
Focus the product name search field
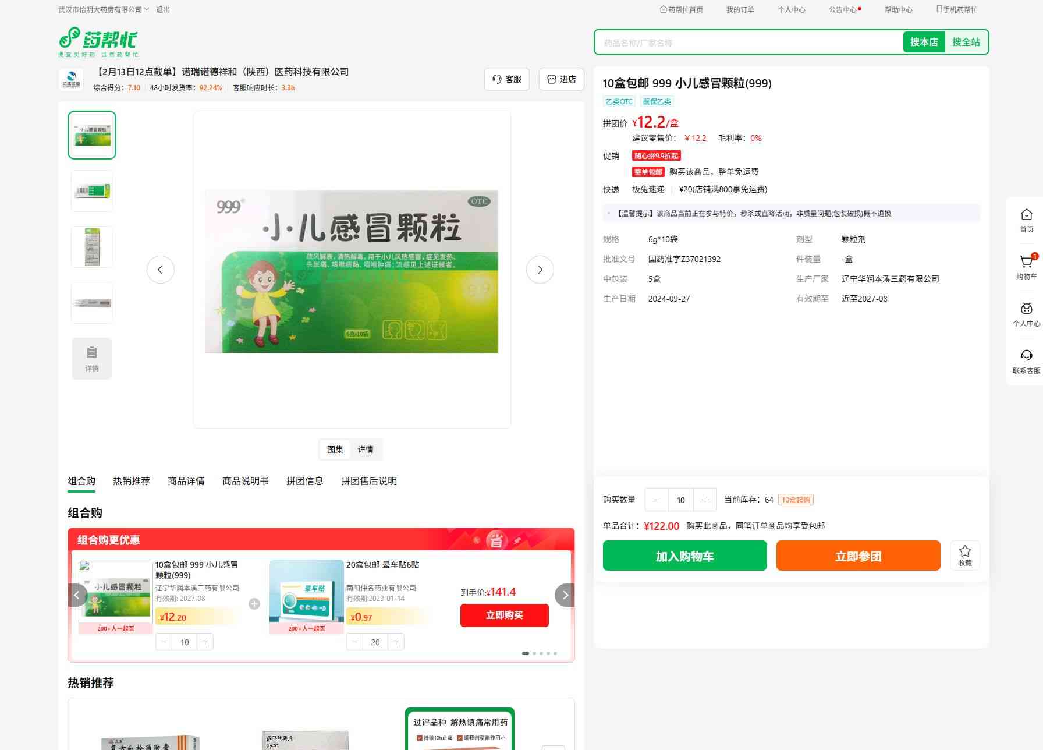click(x=748, y=43)
